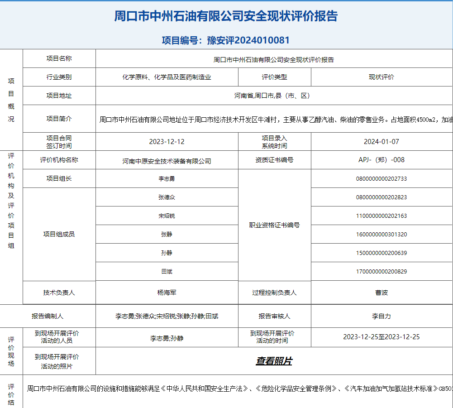The image size is (453, 408).
Task: Select team member 张静
Action: (167, 234)
